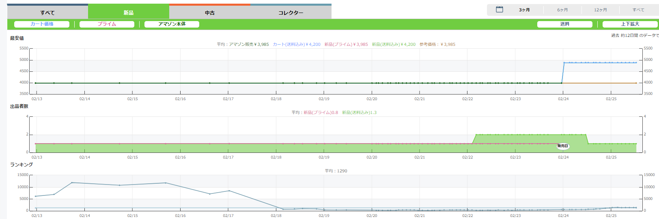
Task: Click the 新品(プライム)¥3,985 legend label
Action: click(346, 45)
